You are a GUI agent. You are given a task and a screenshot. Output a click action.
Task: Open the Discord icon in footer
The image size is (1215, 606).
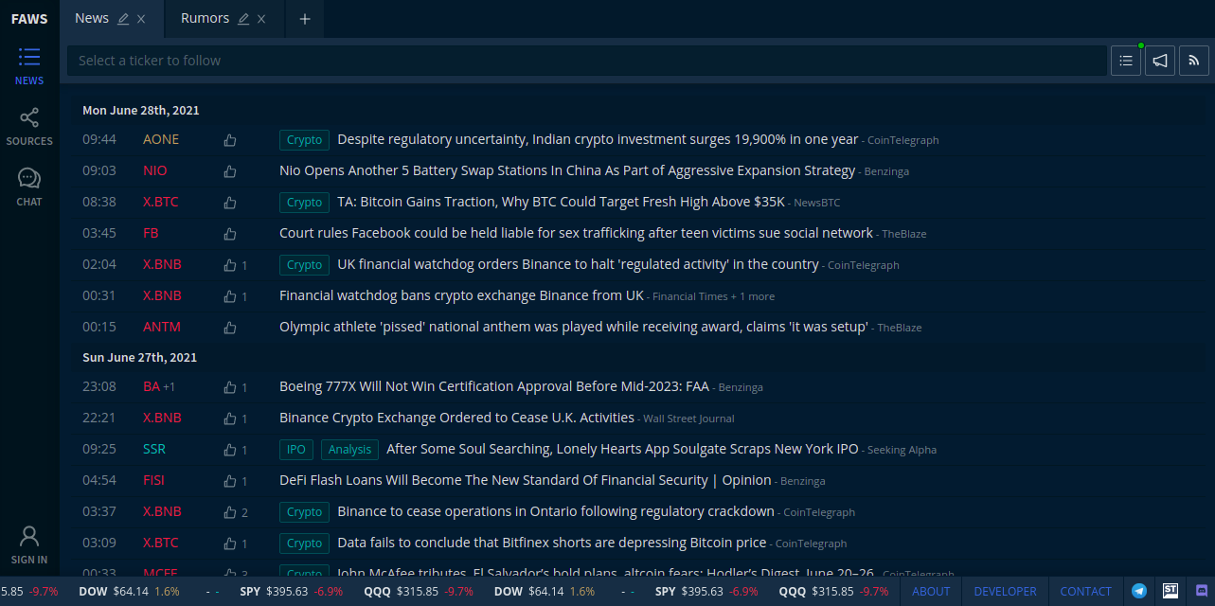1202,591
